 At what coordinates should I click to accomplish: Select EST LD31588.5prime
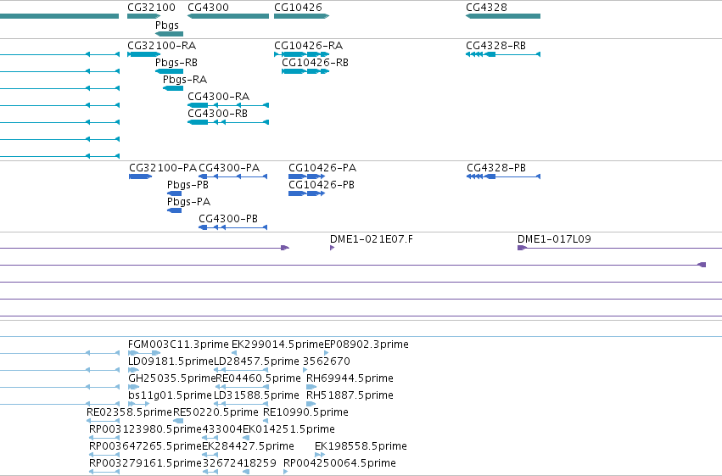[241, 404]
